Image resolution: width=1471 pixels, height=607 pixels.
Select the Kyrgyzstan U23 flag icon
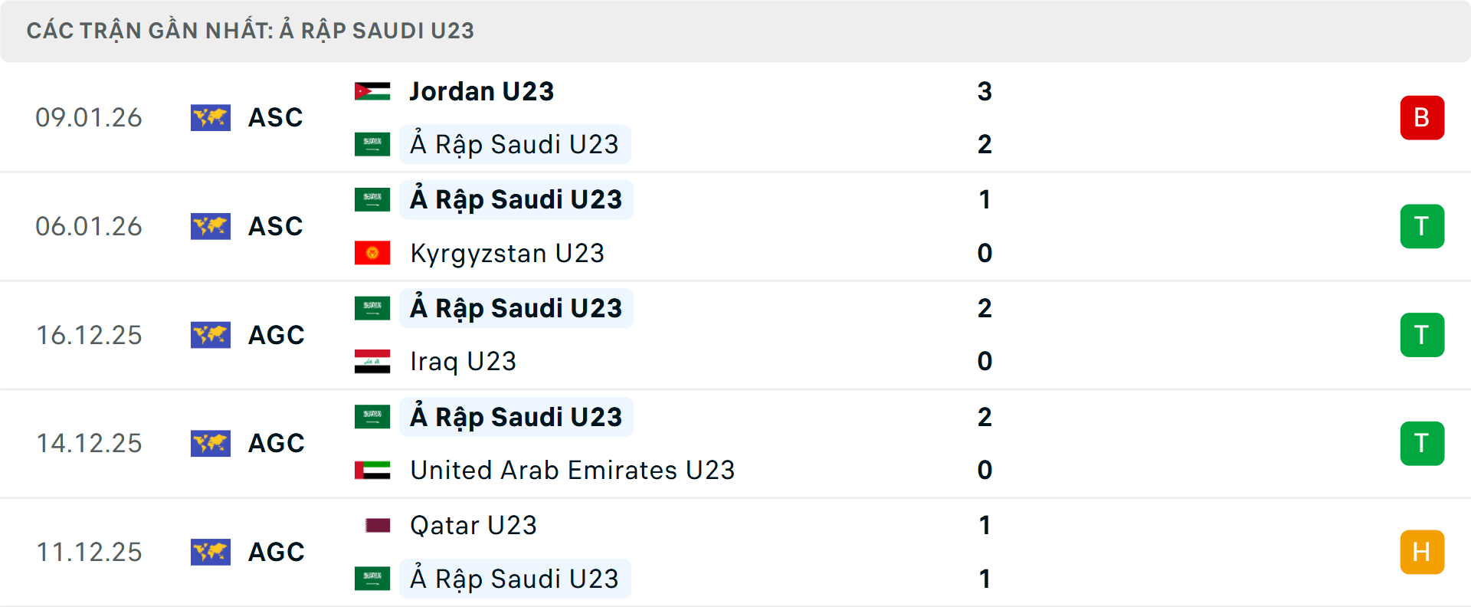pyautogui.click(x=372, y=253)
